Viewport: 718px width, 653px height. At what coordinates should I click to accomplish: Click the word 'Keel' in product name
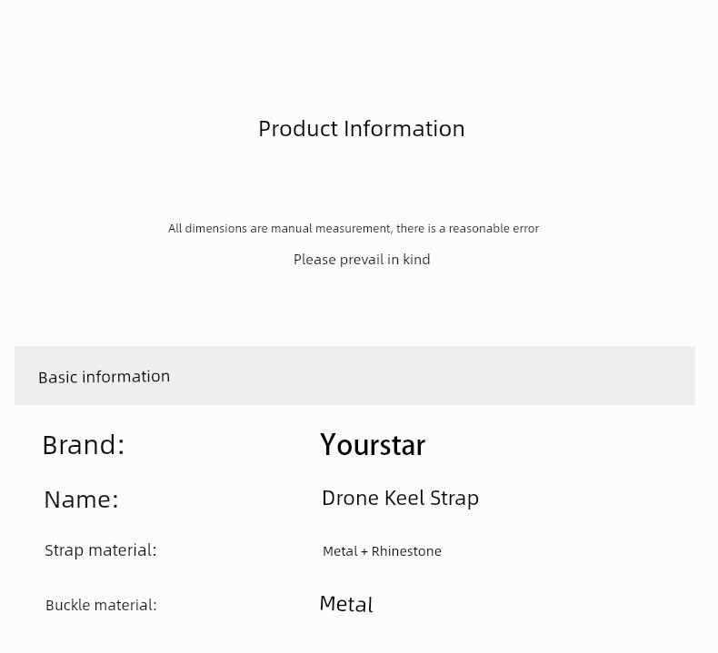[404, 498]
